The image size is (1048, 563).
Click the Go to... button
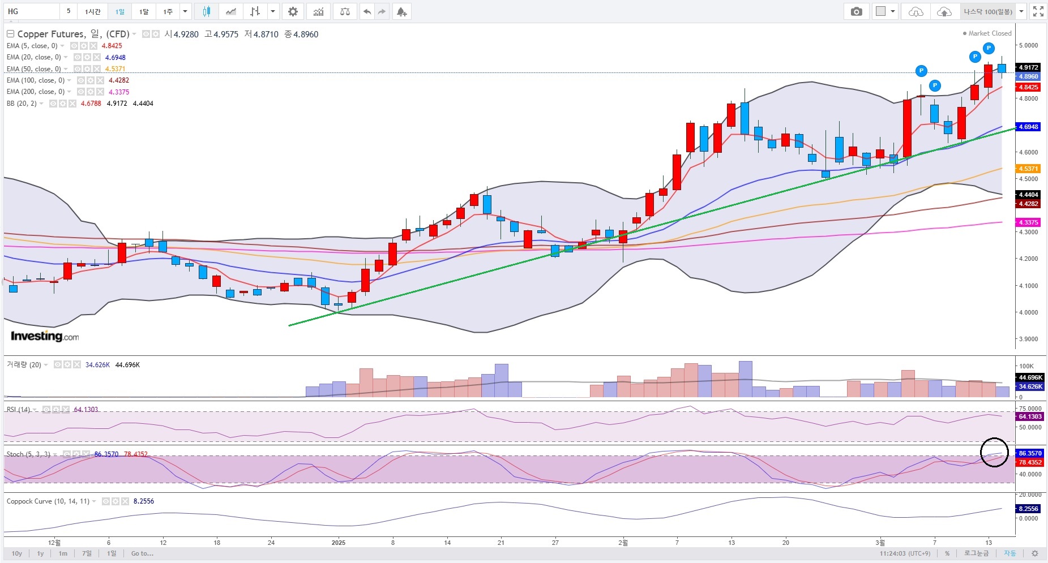tap(142, 553)
